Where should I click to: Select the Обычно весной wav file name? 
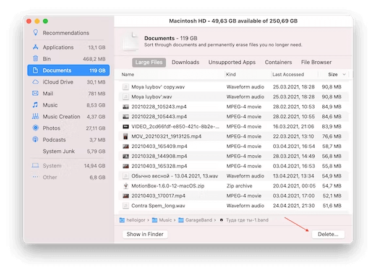coord(174,176)
